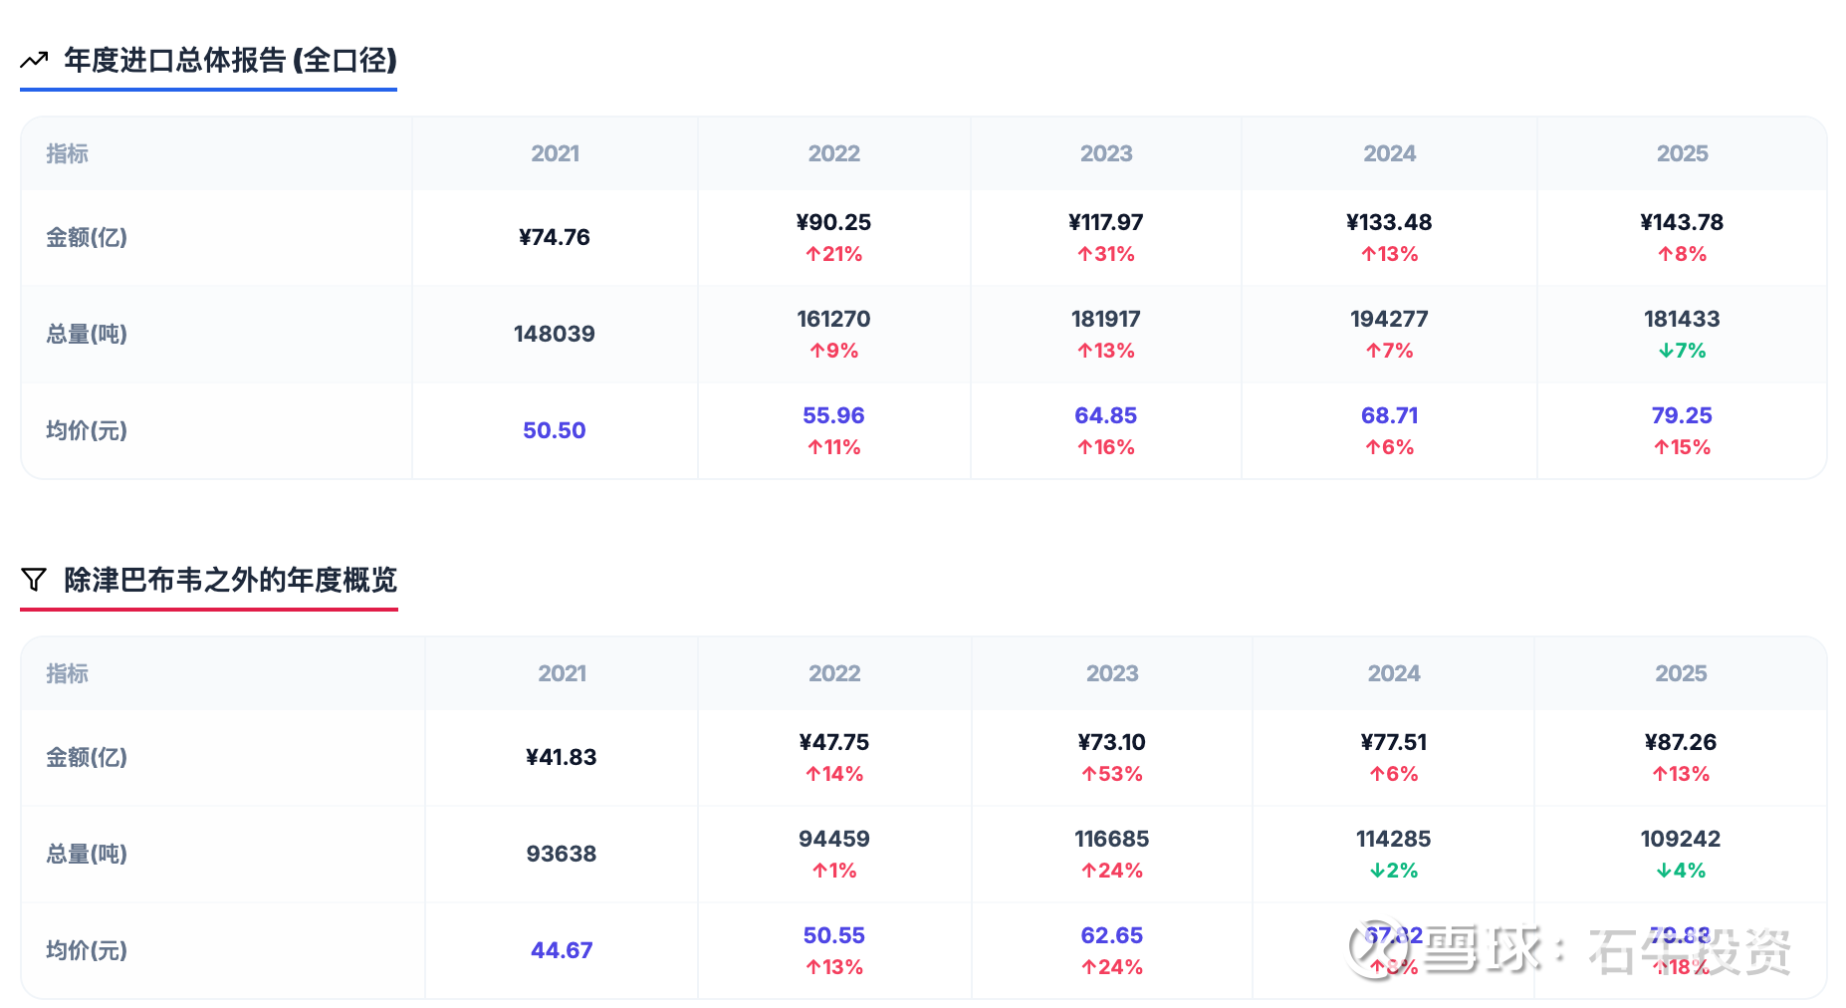Click the 2023 header in the bottom table
The width and height of the screenshot is (1846, 1008).
tap(1111, 673)
